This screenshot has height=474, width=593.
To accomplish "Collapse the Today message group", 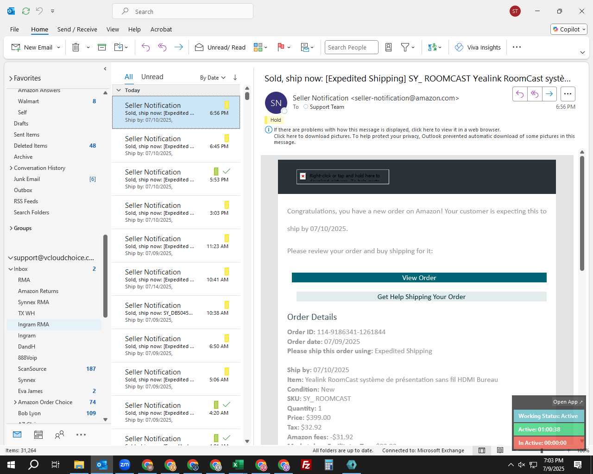I will (119, 90).
